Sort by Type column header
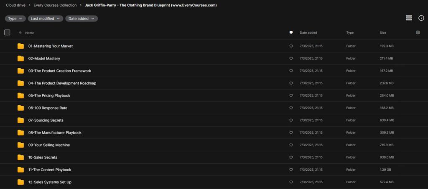The height and width of the screenshot is (189, 428). pos(350,32)
